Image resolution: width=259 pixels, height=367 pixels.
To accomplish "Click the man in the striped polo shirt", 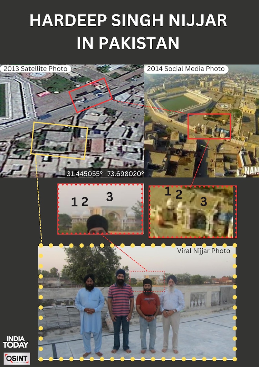I will (x=121, y=308).
